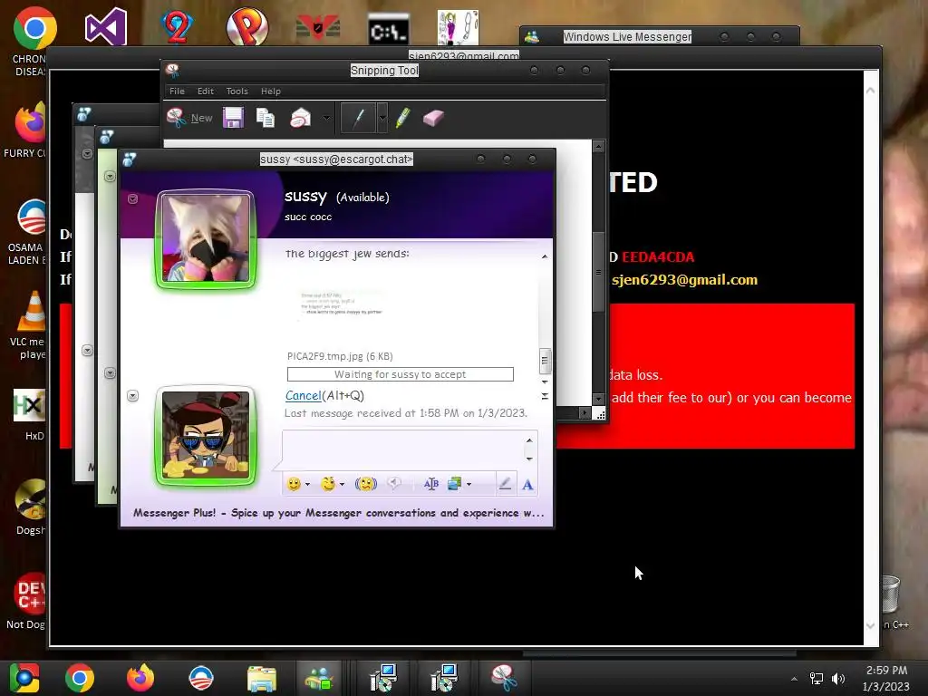Click the Waiting for sussy to accept bar
The width and height of the screenshot is (928, 696).
click(400, 374)
